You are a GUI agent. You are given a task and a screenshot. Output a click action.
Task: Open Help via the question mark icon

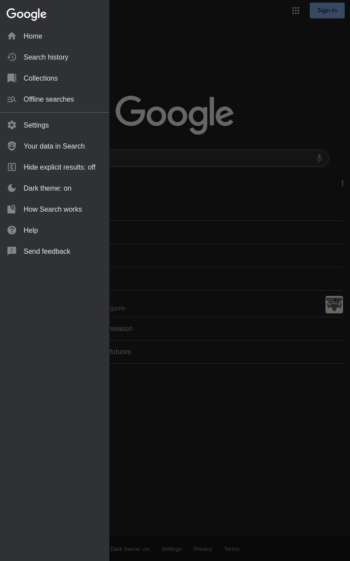click(12, 230)
